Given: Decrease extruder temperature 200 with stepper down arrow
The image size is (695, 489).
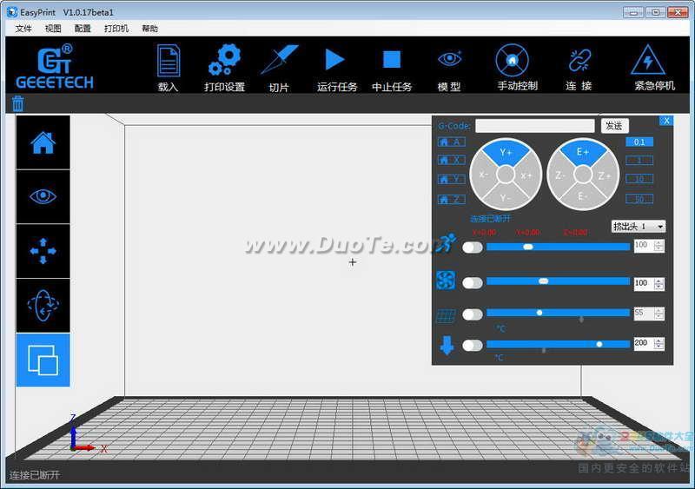Looking at the screenshot, I should click(659, 348).
